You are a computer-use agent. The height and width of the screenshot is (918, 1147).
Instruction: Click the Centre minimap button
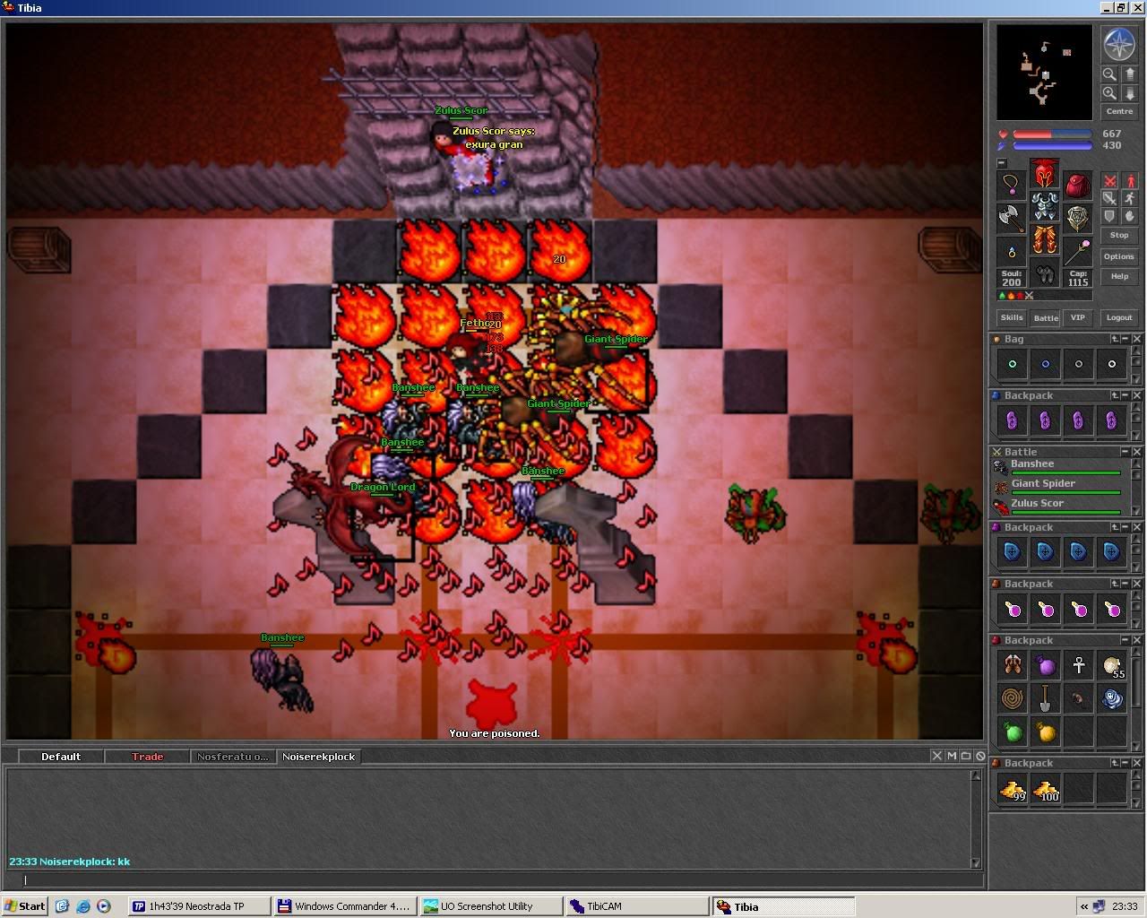pos(1119,111)
